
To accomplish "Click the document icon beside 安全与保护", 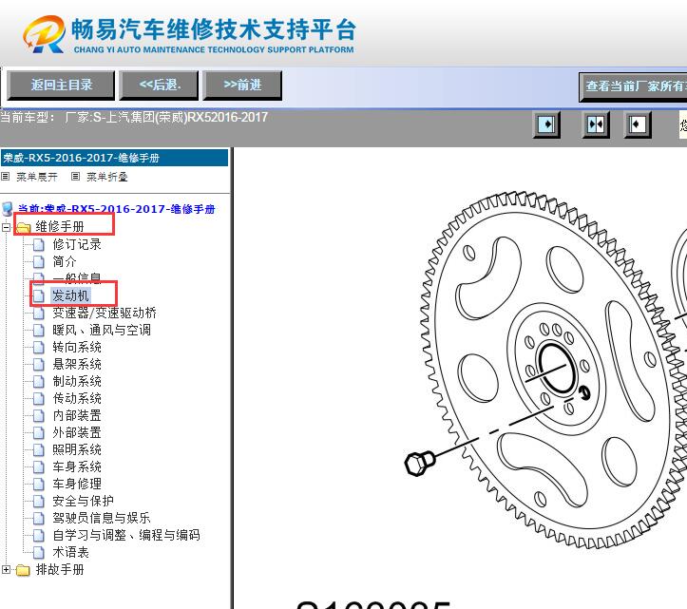I will pos(39,502).
